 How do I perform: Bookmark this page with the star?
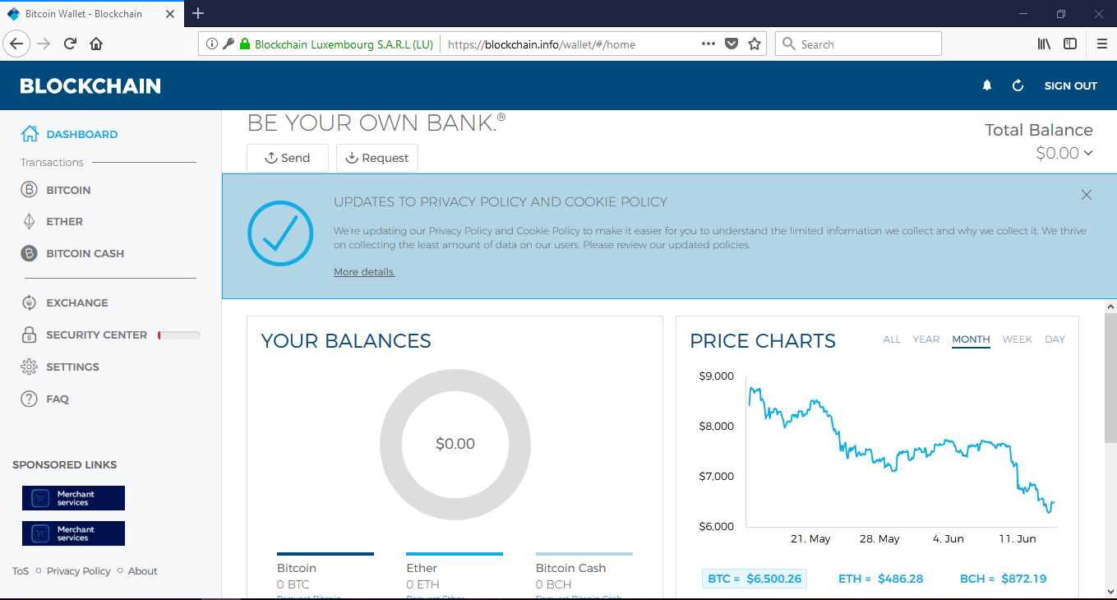pos(755,44)
